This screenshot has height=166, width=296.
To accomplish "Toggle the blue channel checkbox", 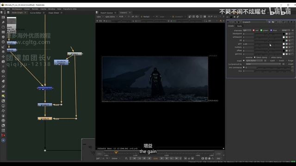I will click(x=271, y=30).
